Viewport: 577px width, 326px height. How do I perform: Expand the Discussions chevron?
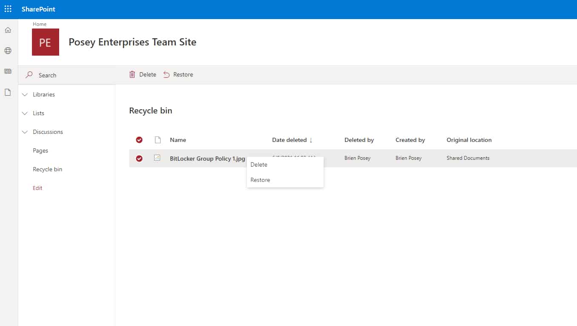click(25, 132)
